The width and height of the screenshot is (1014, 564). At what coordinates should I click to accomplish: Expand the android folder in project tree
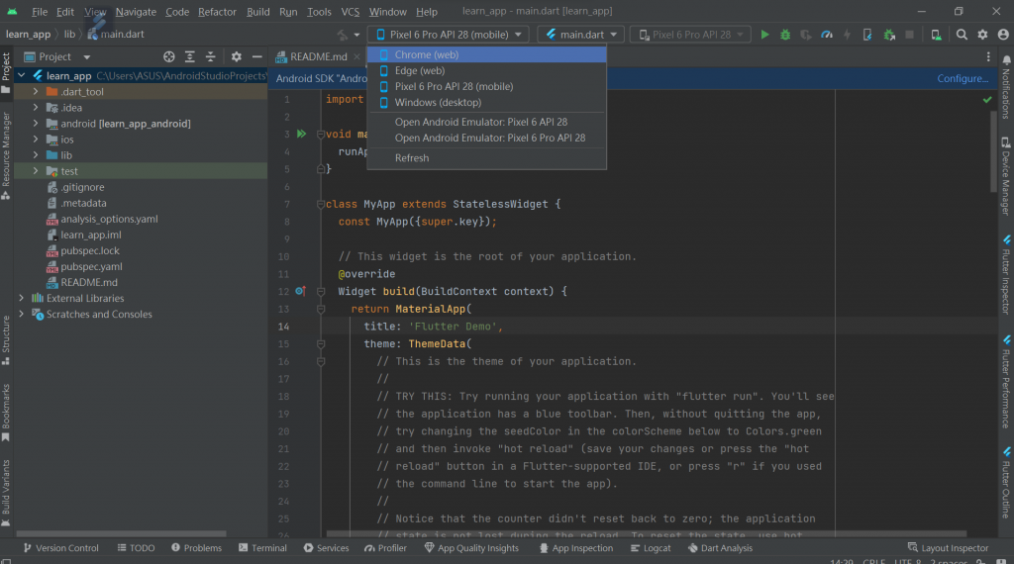[36, 124]
